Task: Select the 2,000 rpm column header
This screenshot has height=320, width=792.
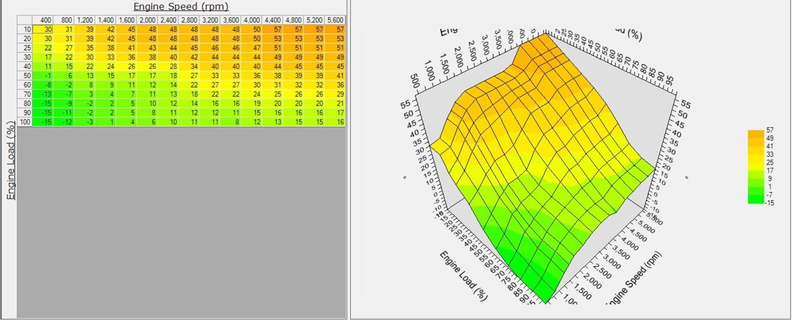Action: tap(148, 20)
